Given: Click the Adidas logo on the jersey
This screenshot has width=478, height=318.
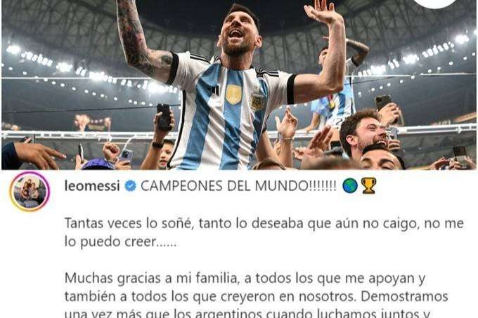Looking at the screenshot, I should tap(214, 90).
